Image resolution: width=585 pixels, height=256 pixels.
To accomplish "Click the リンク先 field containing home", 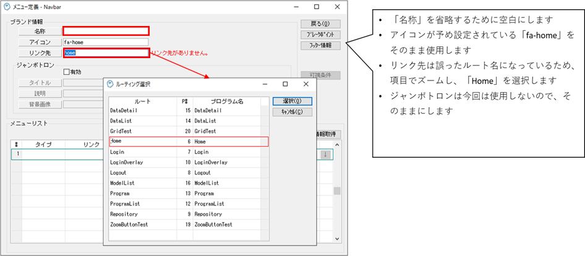I will 106,53.
